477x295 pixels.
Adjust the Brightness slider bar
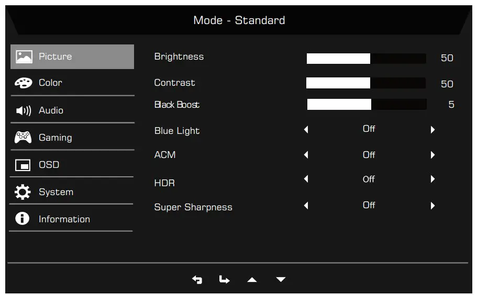pos(366,58)
